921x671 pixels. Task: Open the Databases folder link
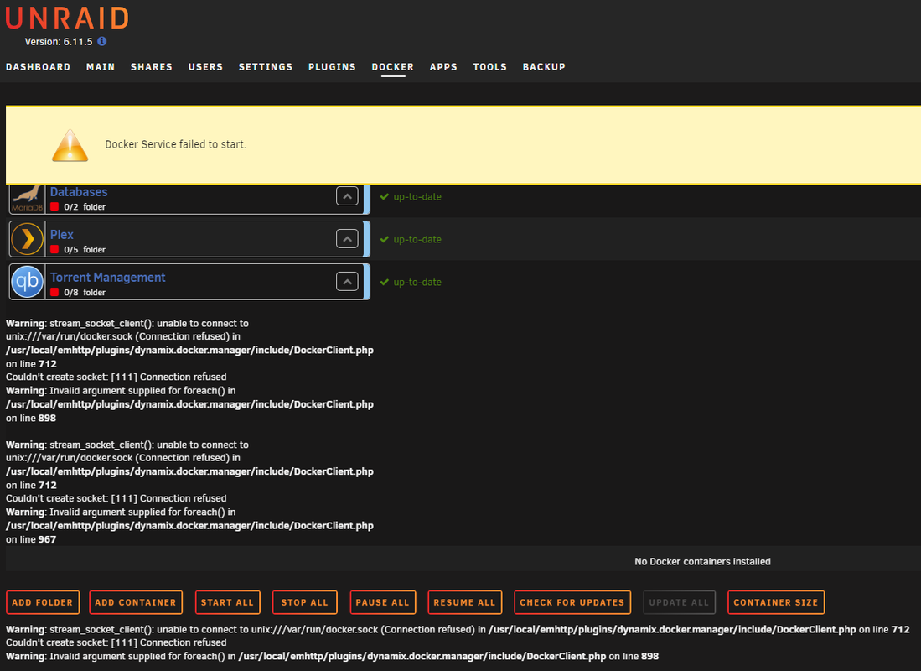[79, 192]
